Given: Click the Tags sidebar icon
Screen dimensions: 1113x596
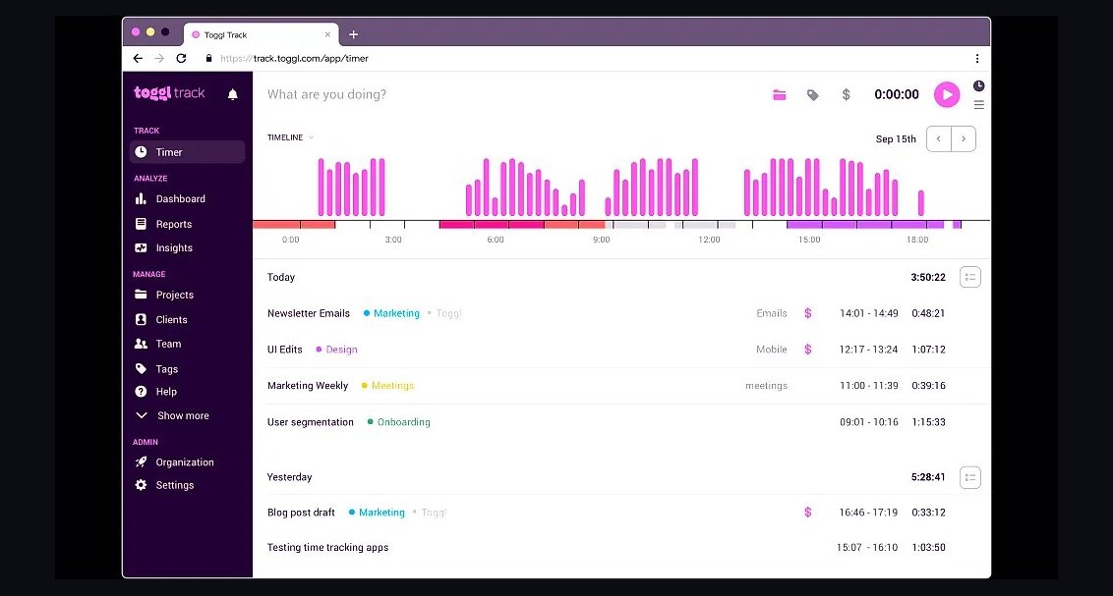Looking at the screenshot, I should click(142, 368).
